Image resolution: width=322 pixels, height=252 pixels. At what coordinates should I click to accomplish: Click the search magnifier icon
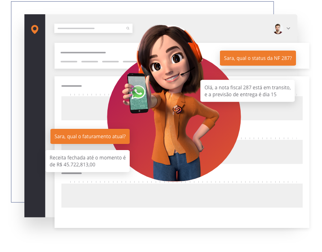128,29
